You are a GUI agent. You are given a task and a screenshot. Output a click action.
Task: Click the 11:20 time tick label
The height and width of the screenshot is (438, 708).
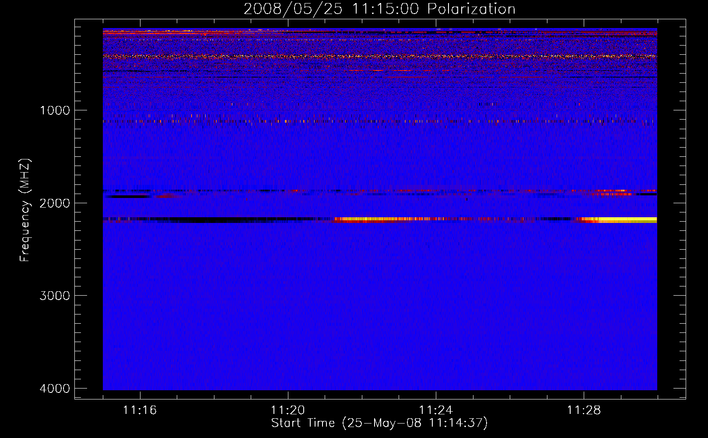coord(288,410)
